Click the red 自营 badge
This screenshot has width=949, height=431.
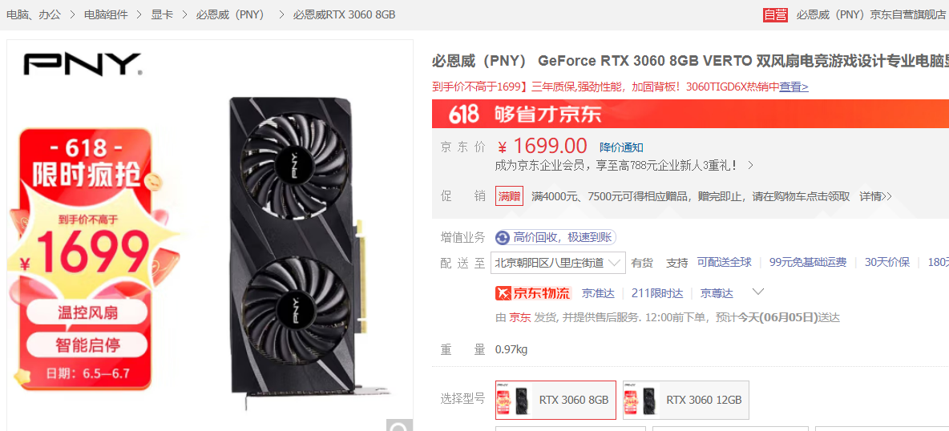[x=775, y=14]
